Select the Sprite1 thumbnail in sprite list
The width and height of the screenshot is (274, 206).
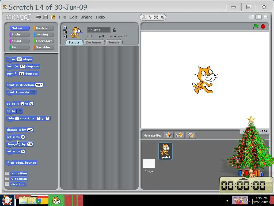click(x=165, y=151)
